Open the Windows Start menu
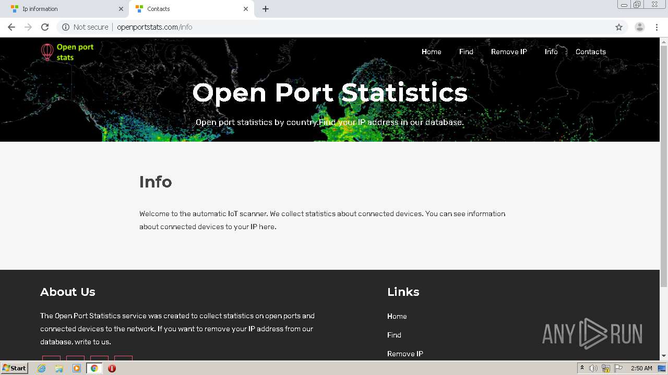 15,368
